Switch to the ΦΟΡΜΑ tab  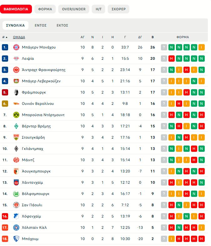(x=45, y=9)
